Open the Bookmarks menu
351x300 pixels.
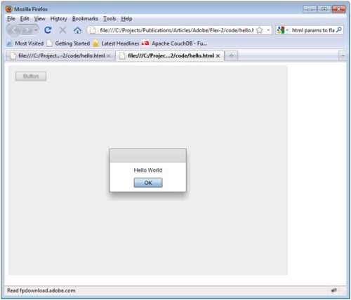click(85, 19)
